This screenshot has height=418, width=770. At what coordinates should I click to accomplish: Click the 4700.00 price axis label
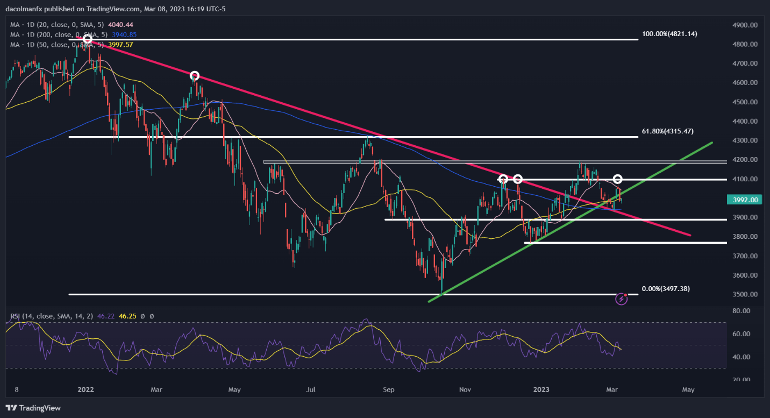click(x=745, y=63)
